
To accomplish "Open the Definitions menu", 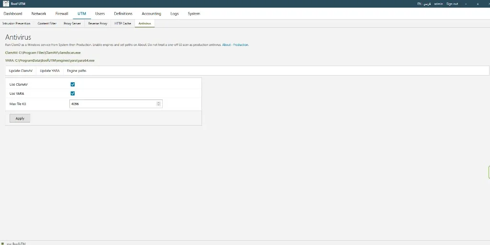I will tap(123, 14).
